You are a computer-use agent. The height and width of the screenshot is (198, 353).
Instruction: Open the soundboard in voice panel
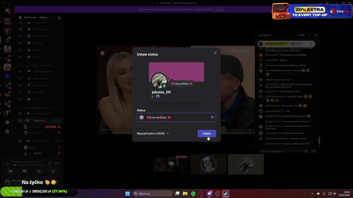pos(54,171)
